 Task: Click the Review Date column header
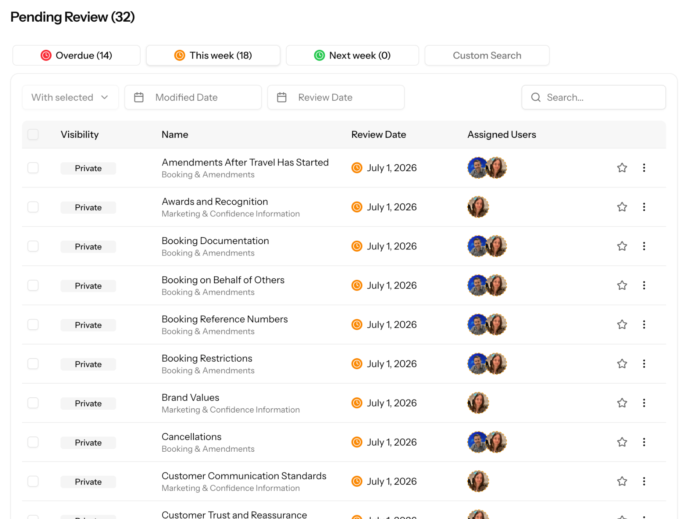click(379, 135)
